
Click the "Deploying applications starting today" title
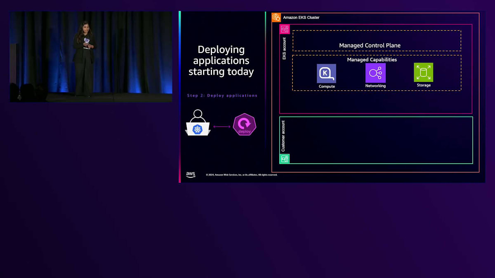pyautogui.click(x=221, y=61)
